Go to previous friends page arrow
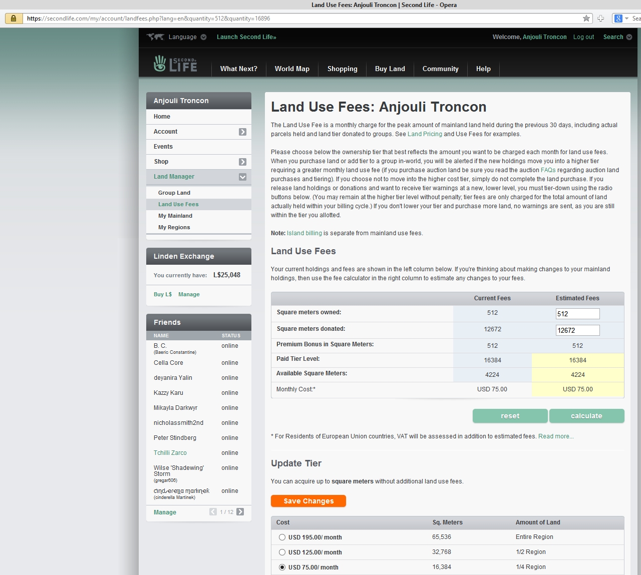Viewport: 641px width, 575px height. [213, 512]
